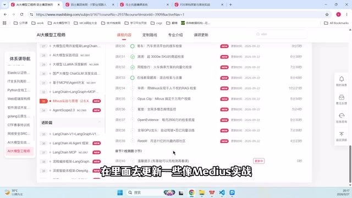Image resolution: width=352 pixels, height=198 pixels.
Task: Open the feedback mailbox icon on right sidebar
Action: (342, 97)
